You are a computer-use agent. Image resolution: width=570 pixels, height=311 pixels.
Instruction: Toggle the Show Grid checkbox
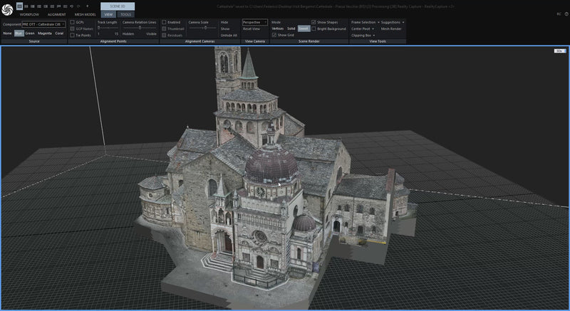pos(274,34)
